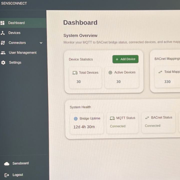Click the Total Mappings arrows icon
The width and height of the screenshot is (180, 180).
(160, 72)
